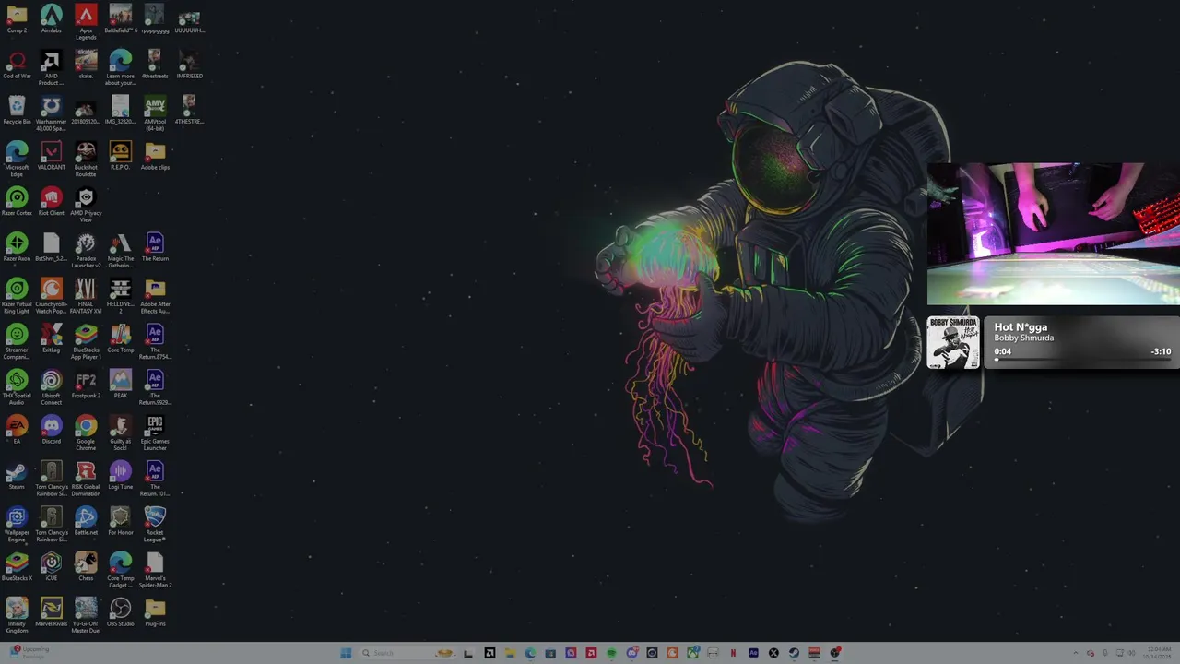1180x664 pixels.
Task: Open the Recycle Bin icon
Action: point(17,110)
